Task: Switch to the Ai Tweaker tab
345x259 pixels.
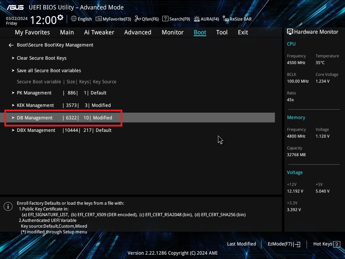Action: coord(99,32)
